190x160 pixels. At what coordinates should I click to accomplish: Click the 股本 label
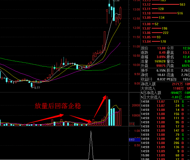[170, 70]
